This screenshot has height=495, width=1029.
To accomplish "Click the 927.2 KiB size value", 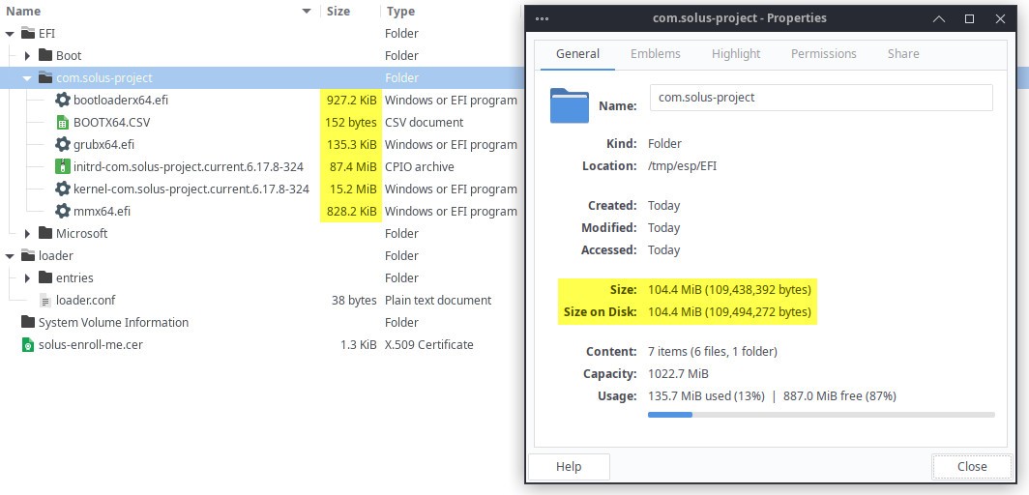I will click(x=351, y=101).
